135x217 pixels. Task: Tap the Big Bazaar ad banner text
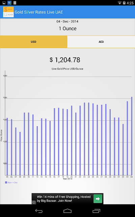pos(64,199)
